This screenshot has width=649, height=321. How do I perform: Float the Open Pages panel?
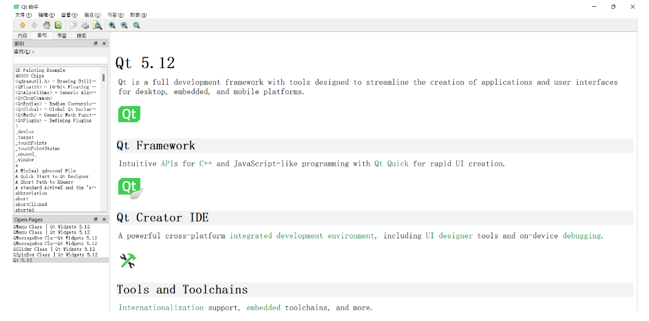click(96, 220)
